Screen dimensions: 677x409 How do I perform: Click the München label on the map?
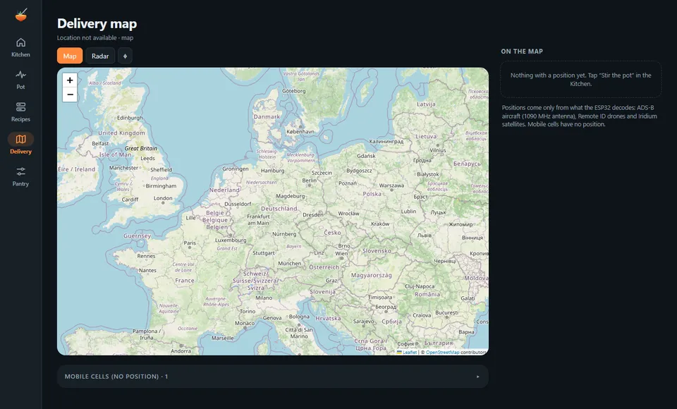[290, 263]
